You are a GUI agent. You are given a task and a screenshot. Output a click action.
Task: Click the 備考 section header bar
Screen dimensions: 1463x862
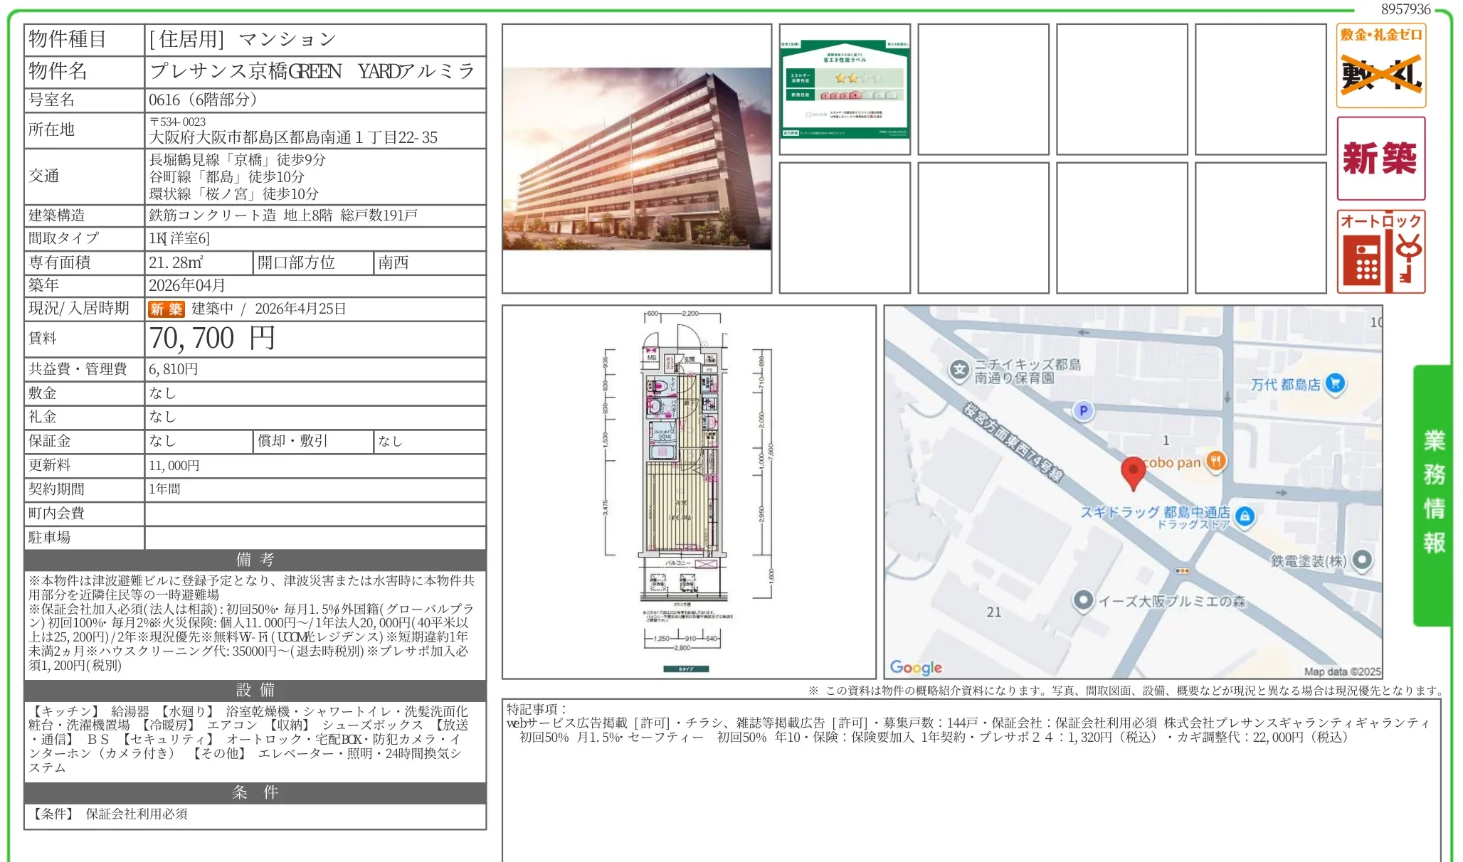click(255, 560)
